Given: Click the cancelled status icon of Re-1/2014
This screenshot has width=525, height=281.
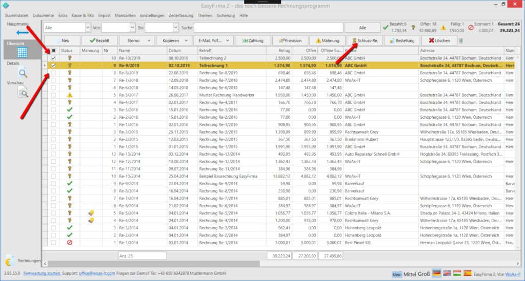Looking at the screenshot, I should pos(70,243).
